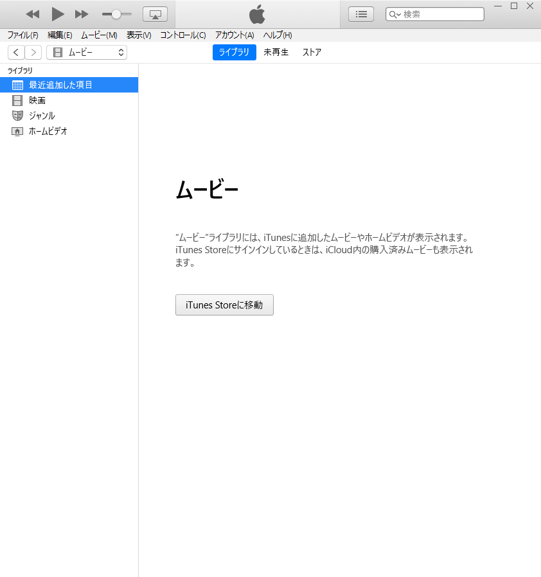Minimize the iTunes window
This screenshot has height=577, width=541.
pos(497,6)
